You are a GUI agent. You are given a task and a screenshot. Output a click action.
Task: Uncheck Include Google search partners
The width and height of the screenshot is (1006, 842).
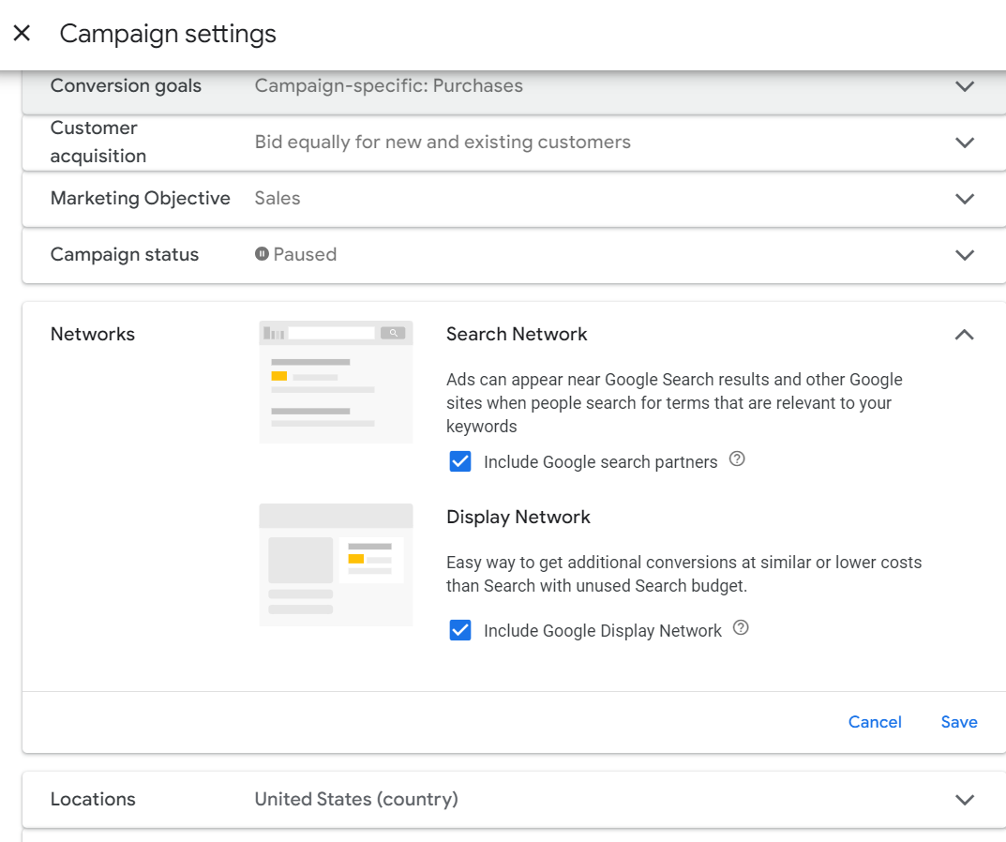click(x=460, y=461)
